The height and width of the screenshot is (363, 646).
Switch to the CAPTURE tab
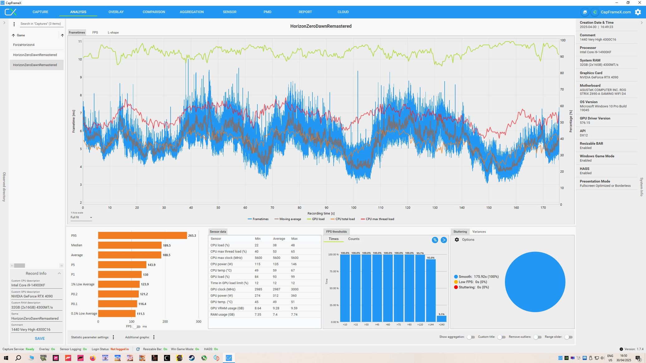click(x=40, y=12)
